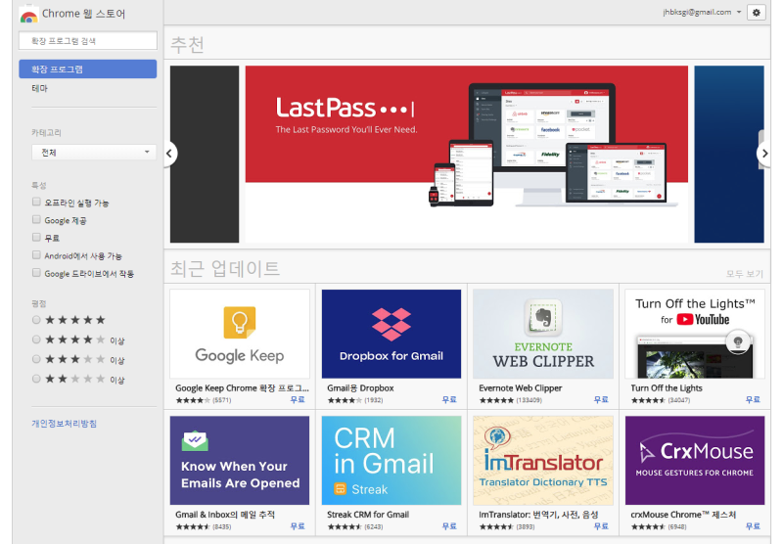Click the Streak CRM star rating
The width and height of the screenshot is (783, 544).
[x=345, y=526]
